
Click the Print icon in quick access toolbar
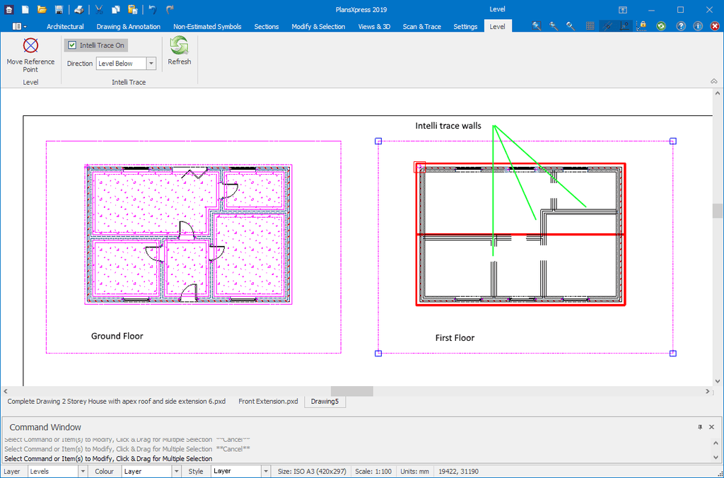point(79,10)
